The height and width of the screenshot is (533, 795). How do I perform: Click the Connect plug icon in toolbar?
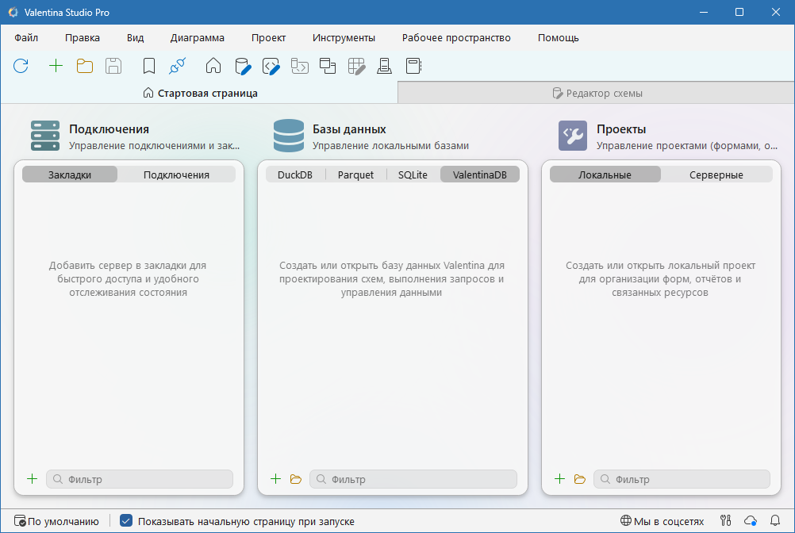[178, 66]
